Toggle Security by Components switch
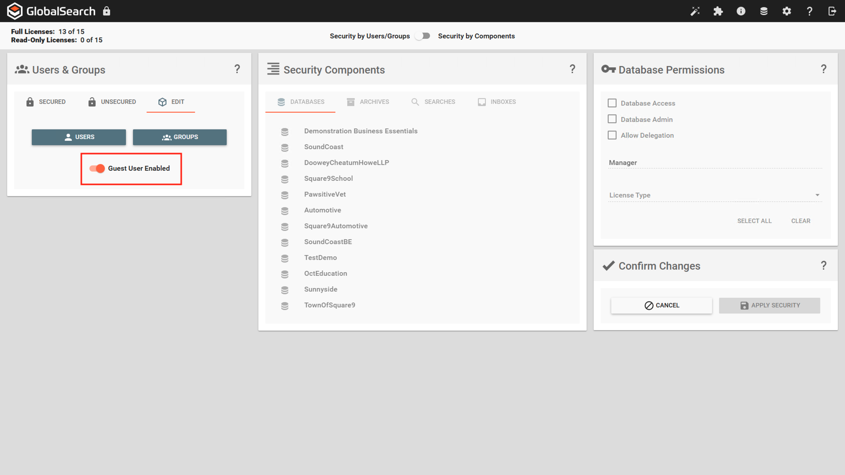This screenshot has height=475, width=845. (x=422, y=36)
